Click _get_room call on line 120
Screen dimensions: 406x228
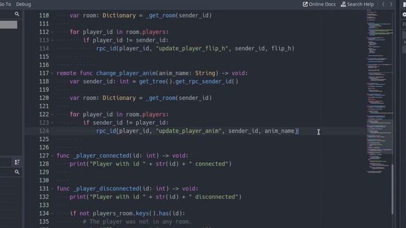tap(160, 98)
